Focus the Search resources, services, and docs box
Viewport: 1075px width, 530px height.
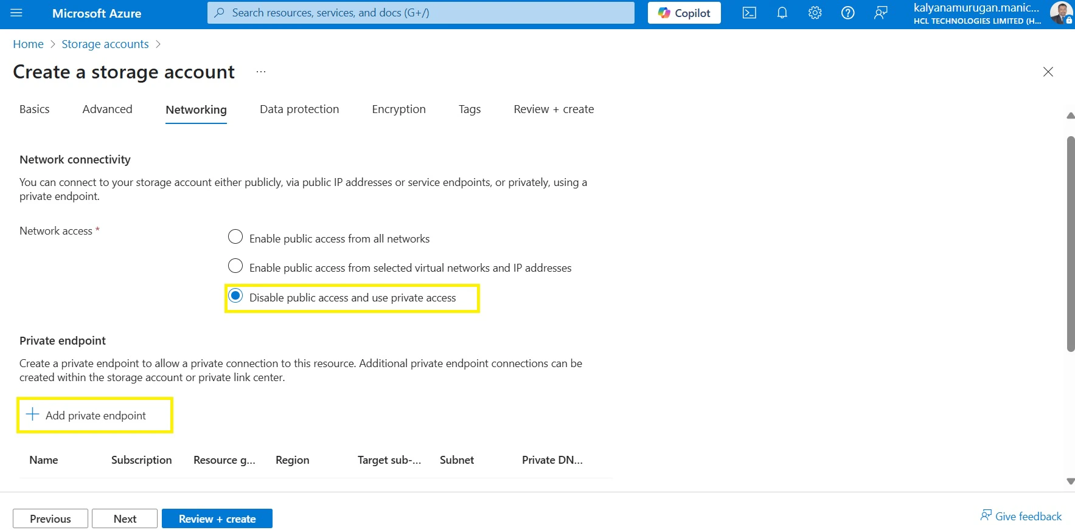421,13
